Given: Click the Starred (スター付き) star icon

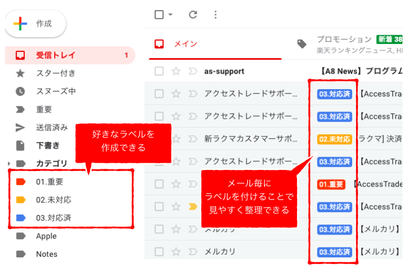Looking at the screenshot, I should point(20,74).
